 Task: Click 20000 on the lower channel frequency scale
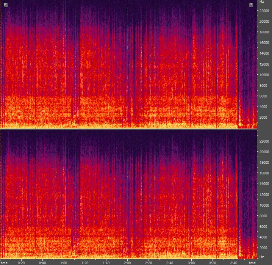coord(264,152)
